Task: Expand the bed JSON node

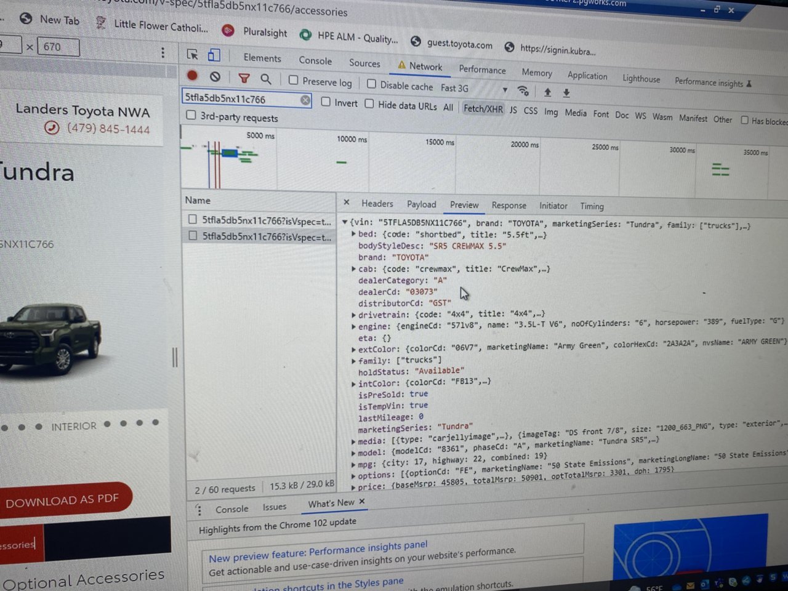Action: click(x=353, y=234)
